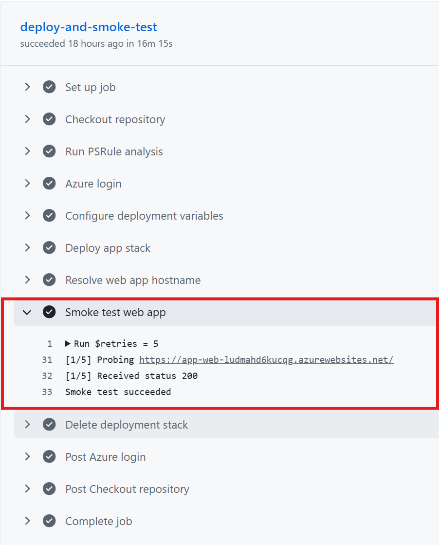Image resolution: width=439 pixels, height=545 pixels.
Task: Expand the Set up job step
Action: pyautogui.click(x=27, y=87)
